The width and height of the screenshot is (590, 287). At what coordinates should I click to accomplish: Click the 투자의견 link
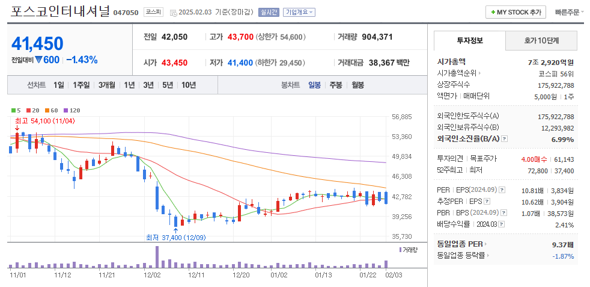tap(450, 159)
